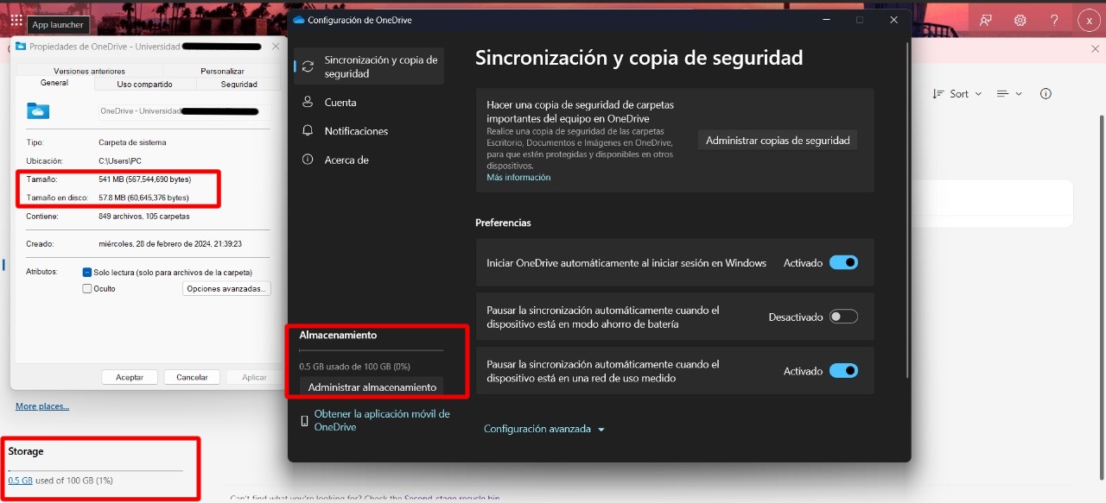Click the help question mark icon
The image size is (1106, 503).
[1054, 20]
